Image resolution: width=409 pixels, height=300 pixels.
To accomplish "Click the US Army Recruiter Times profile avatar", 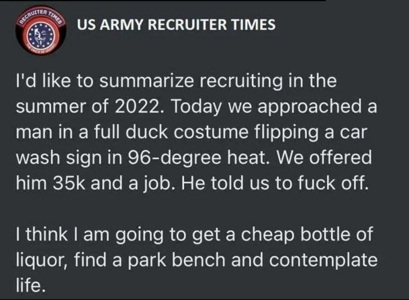I will click(39, 32).
